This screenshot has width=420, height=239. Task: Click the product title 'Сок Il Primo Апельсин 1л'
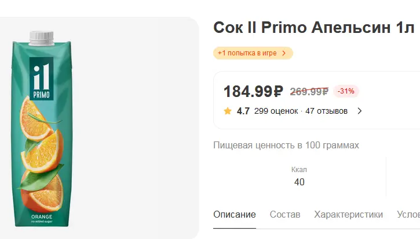click(313, 28)
